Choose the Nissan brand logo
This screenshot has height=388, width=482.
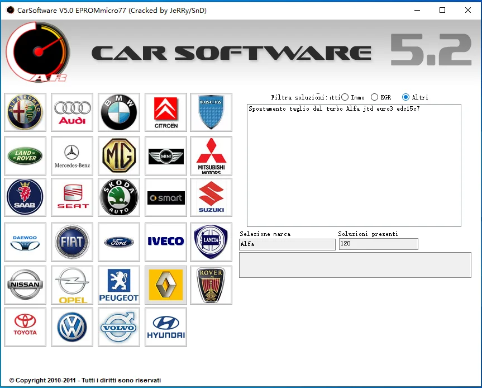point(25,285)
